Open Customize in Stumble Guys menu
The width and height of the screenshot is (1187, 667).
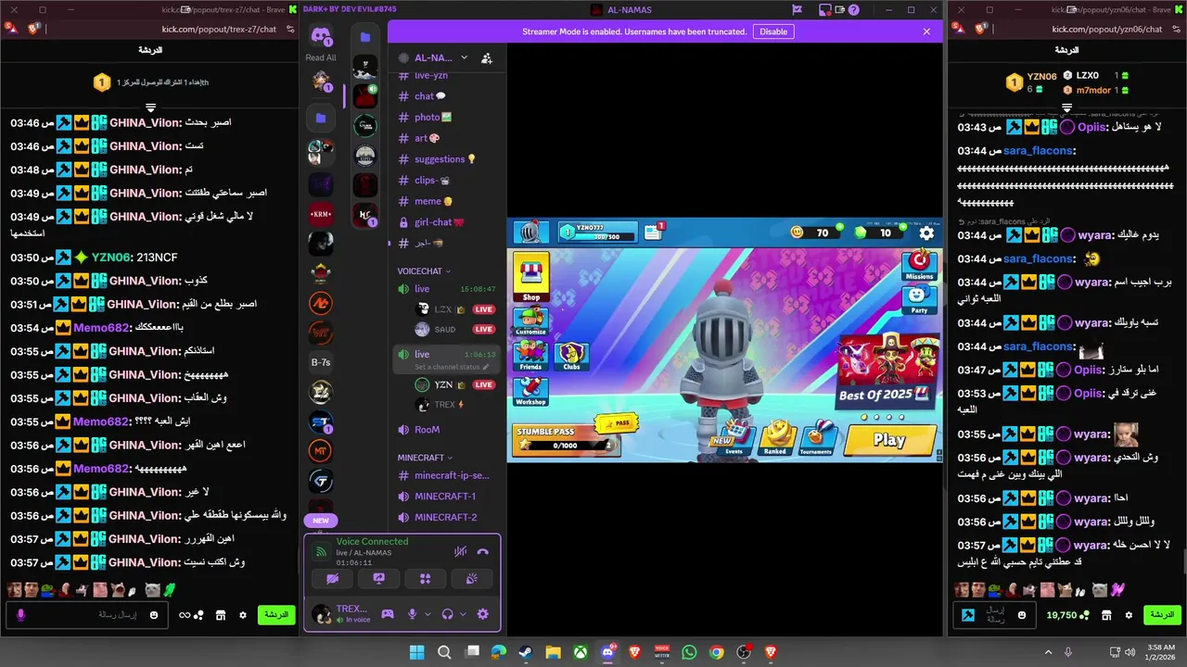click(x=530, y=321)
